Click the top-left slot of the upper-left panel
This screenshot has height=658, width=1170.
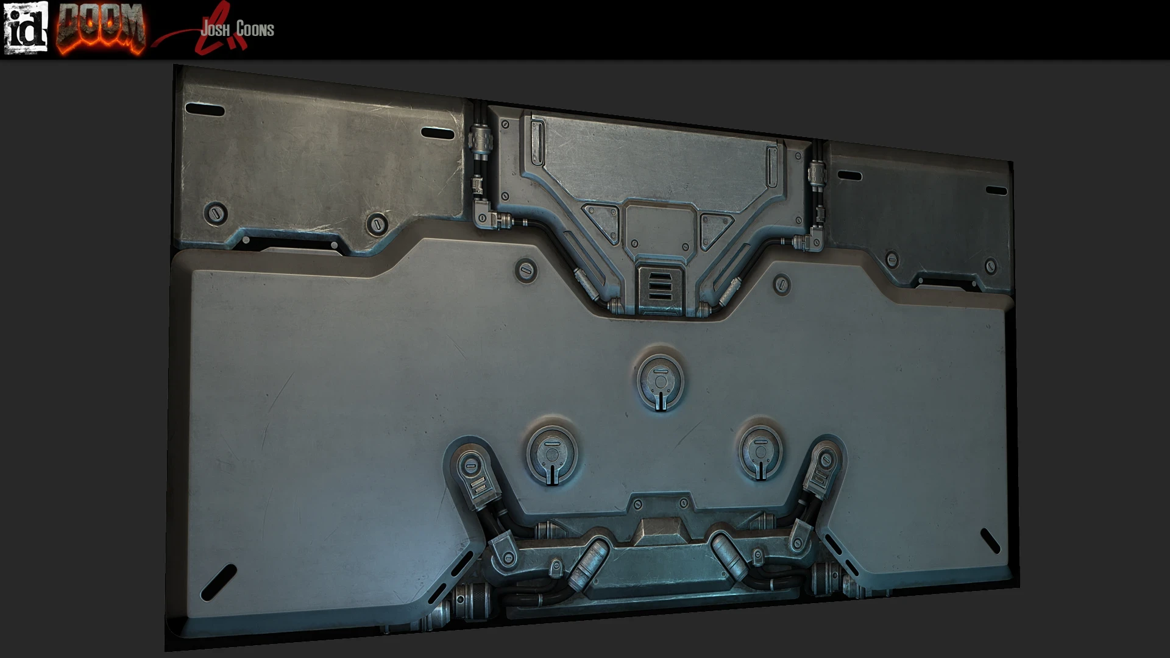coord(205,110)
